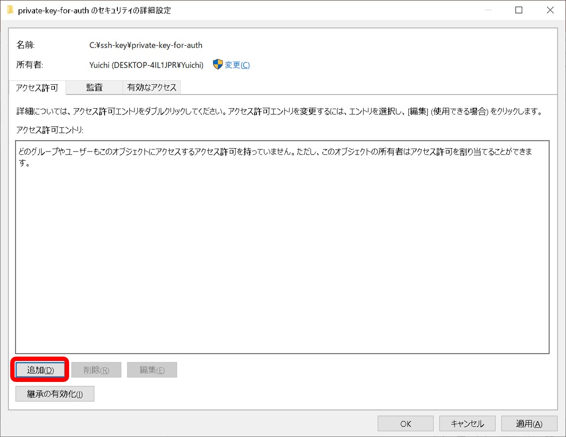Click the window title bar text

94,10
